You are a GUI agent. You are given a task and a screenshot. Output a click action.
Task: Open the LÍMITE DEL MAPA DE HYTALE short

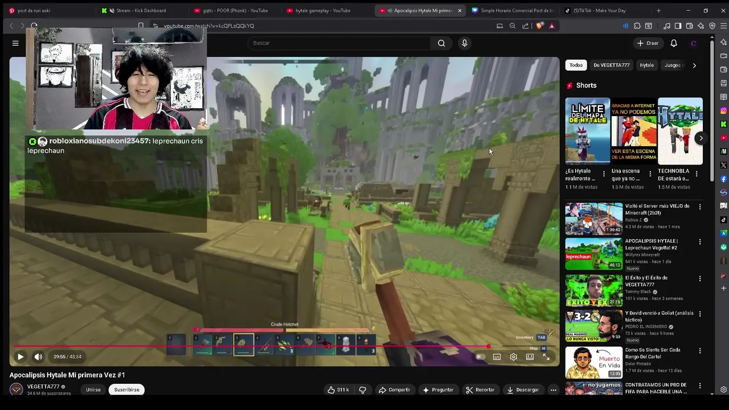pyautogui.click(x=587, y=131)
